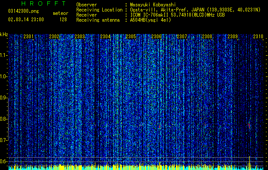268x170 pixels.
Task: Select the A504HB(yagi 4el) antenna text
Action: [x=150, y=20]
